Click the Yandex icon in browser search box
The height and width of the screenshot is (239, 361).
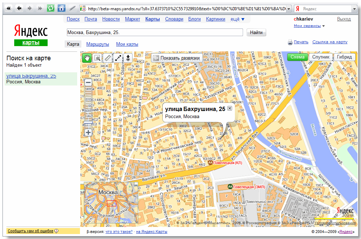click(297, 9)
